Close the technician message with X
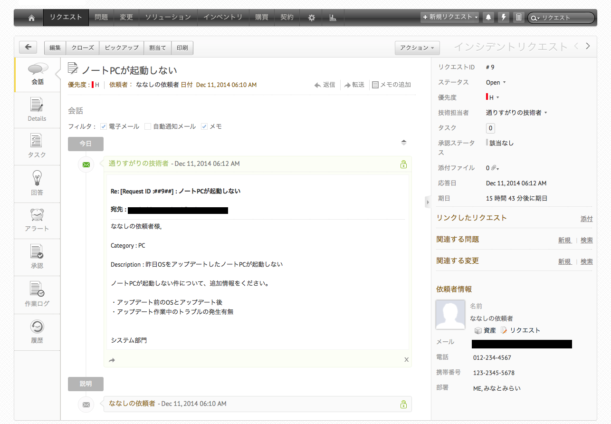The height and width of the screenshot is (424, 611). (406, 360)
